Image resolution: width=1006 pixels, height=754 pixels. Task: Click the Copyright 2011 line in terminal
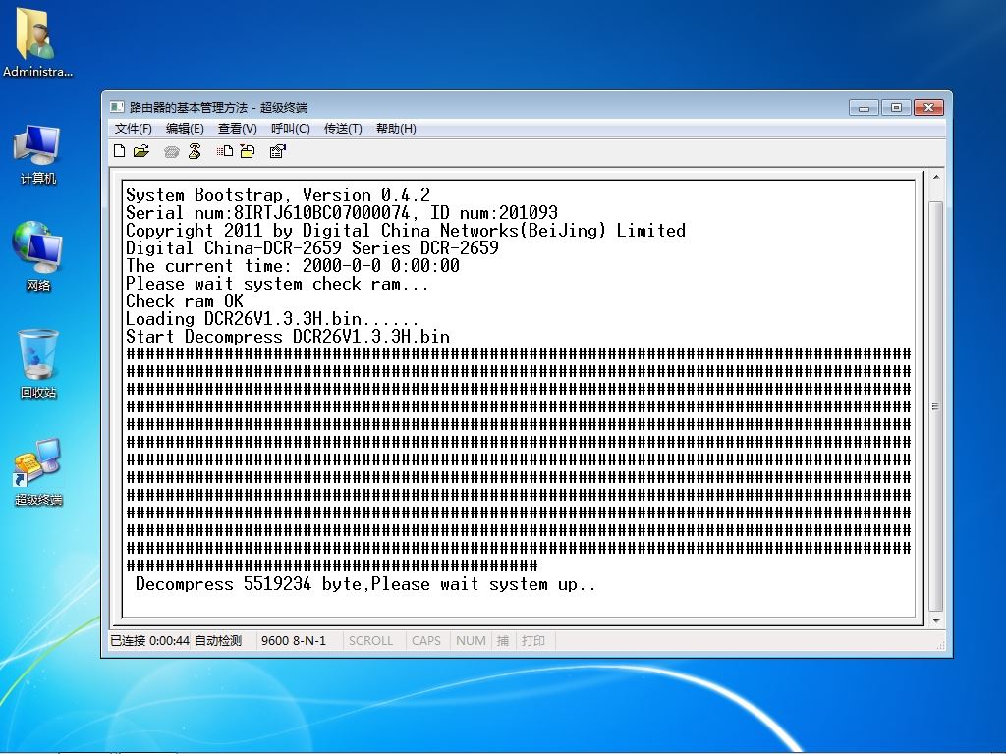[x=406, y=230]
